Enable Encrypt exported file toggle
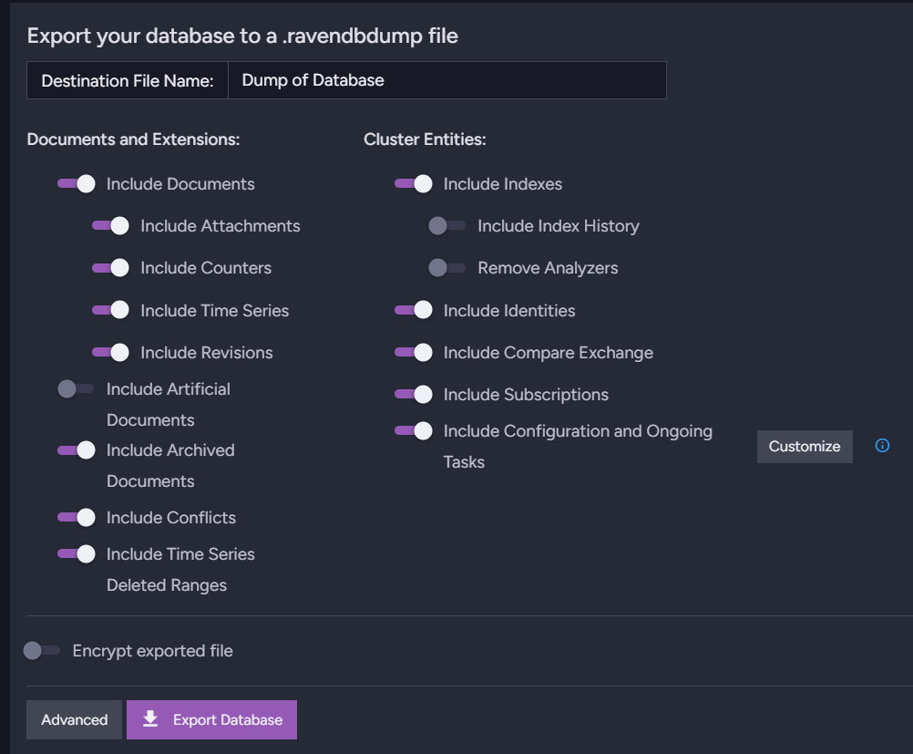 click(42, 650)
